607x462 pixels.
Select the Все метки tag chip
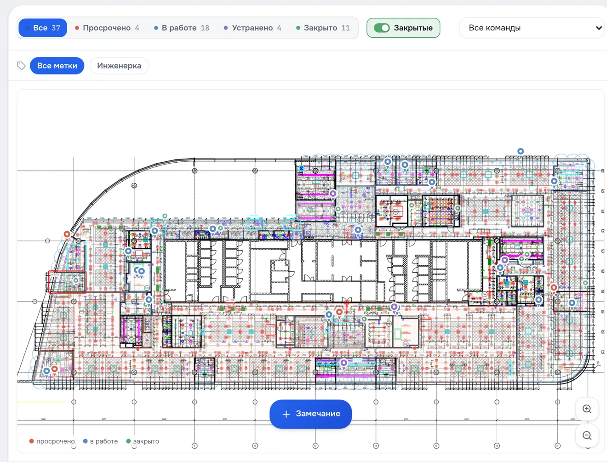click(x=57, y=66)
